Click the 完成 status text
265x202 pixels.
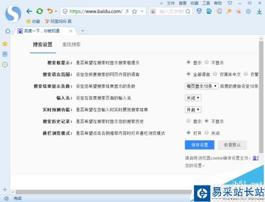tap(17, 198)
